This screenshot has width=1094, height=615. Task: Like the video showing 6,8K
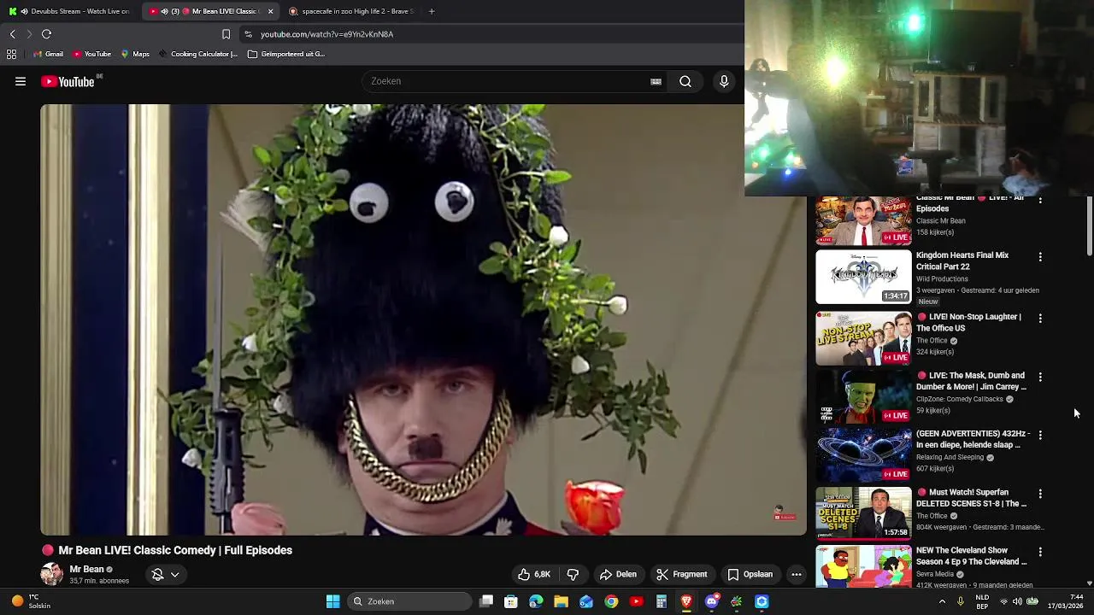[534, 574]
